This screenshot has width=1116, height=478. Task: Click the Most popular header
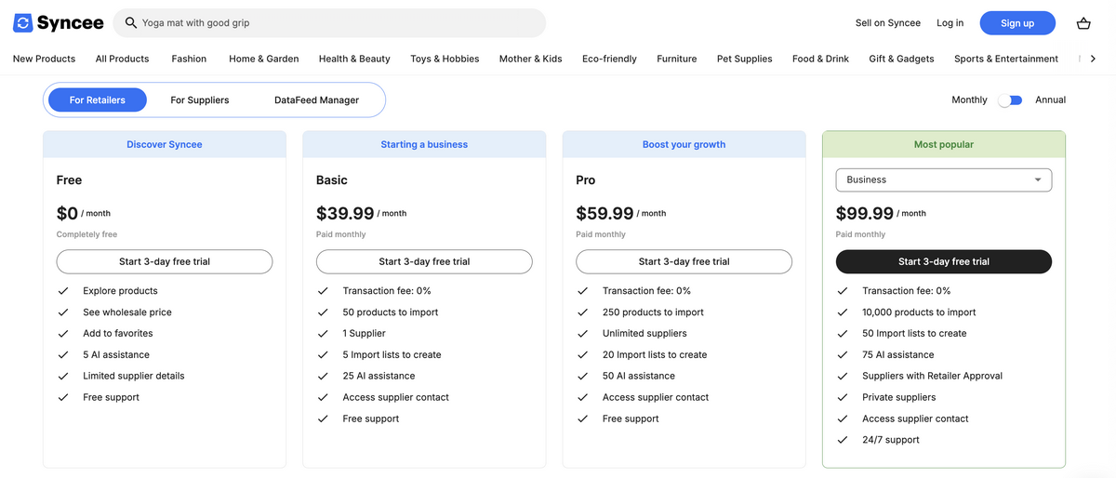[944, 144]
